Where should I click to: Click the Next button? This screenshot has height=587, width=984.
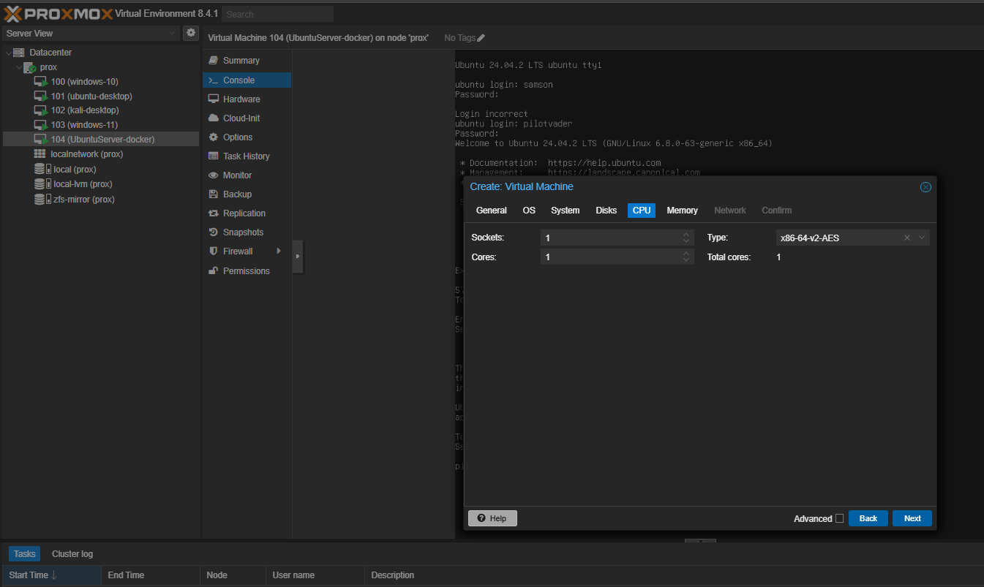(x=912, y=518)
